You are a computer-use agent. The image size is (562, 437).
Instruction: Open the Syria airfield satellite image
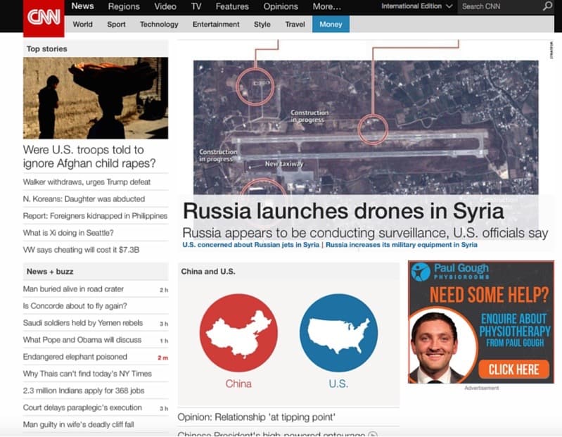366,127
